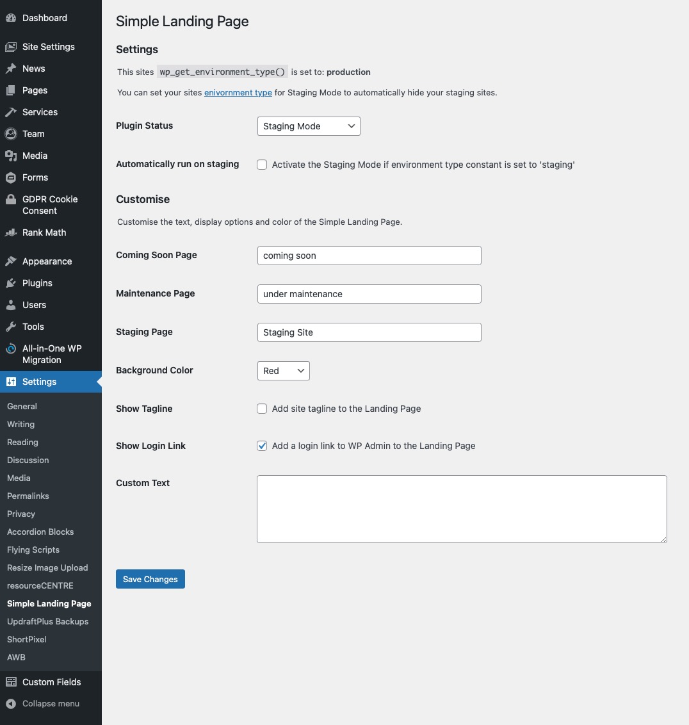The image size is (689, 725).
Task: Click the Team avatar icon
Action: (x=11, y=134)
